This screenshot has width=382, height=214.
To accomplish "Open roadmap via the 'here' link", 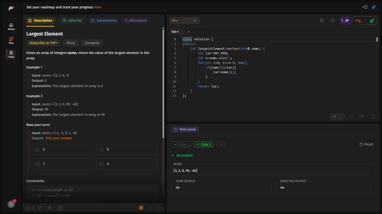I will tap(97, 7).
